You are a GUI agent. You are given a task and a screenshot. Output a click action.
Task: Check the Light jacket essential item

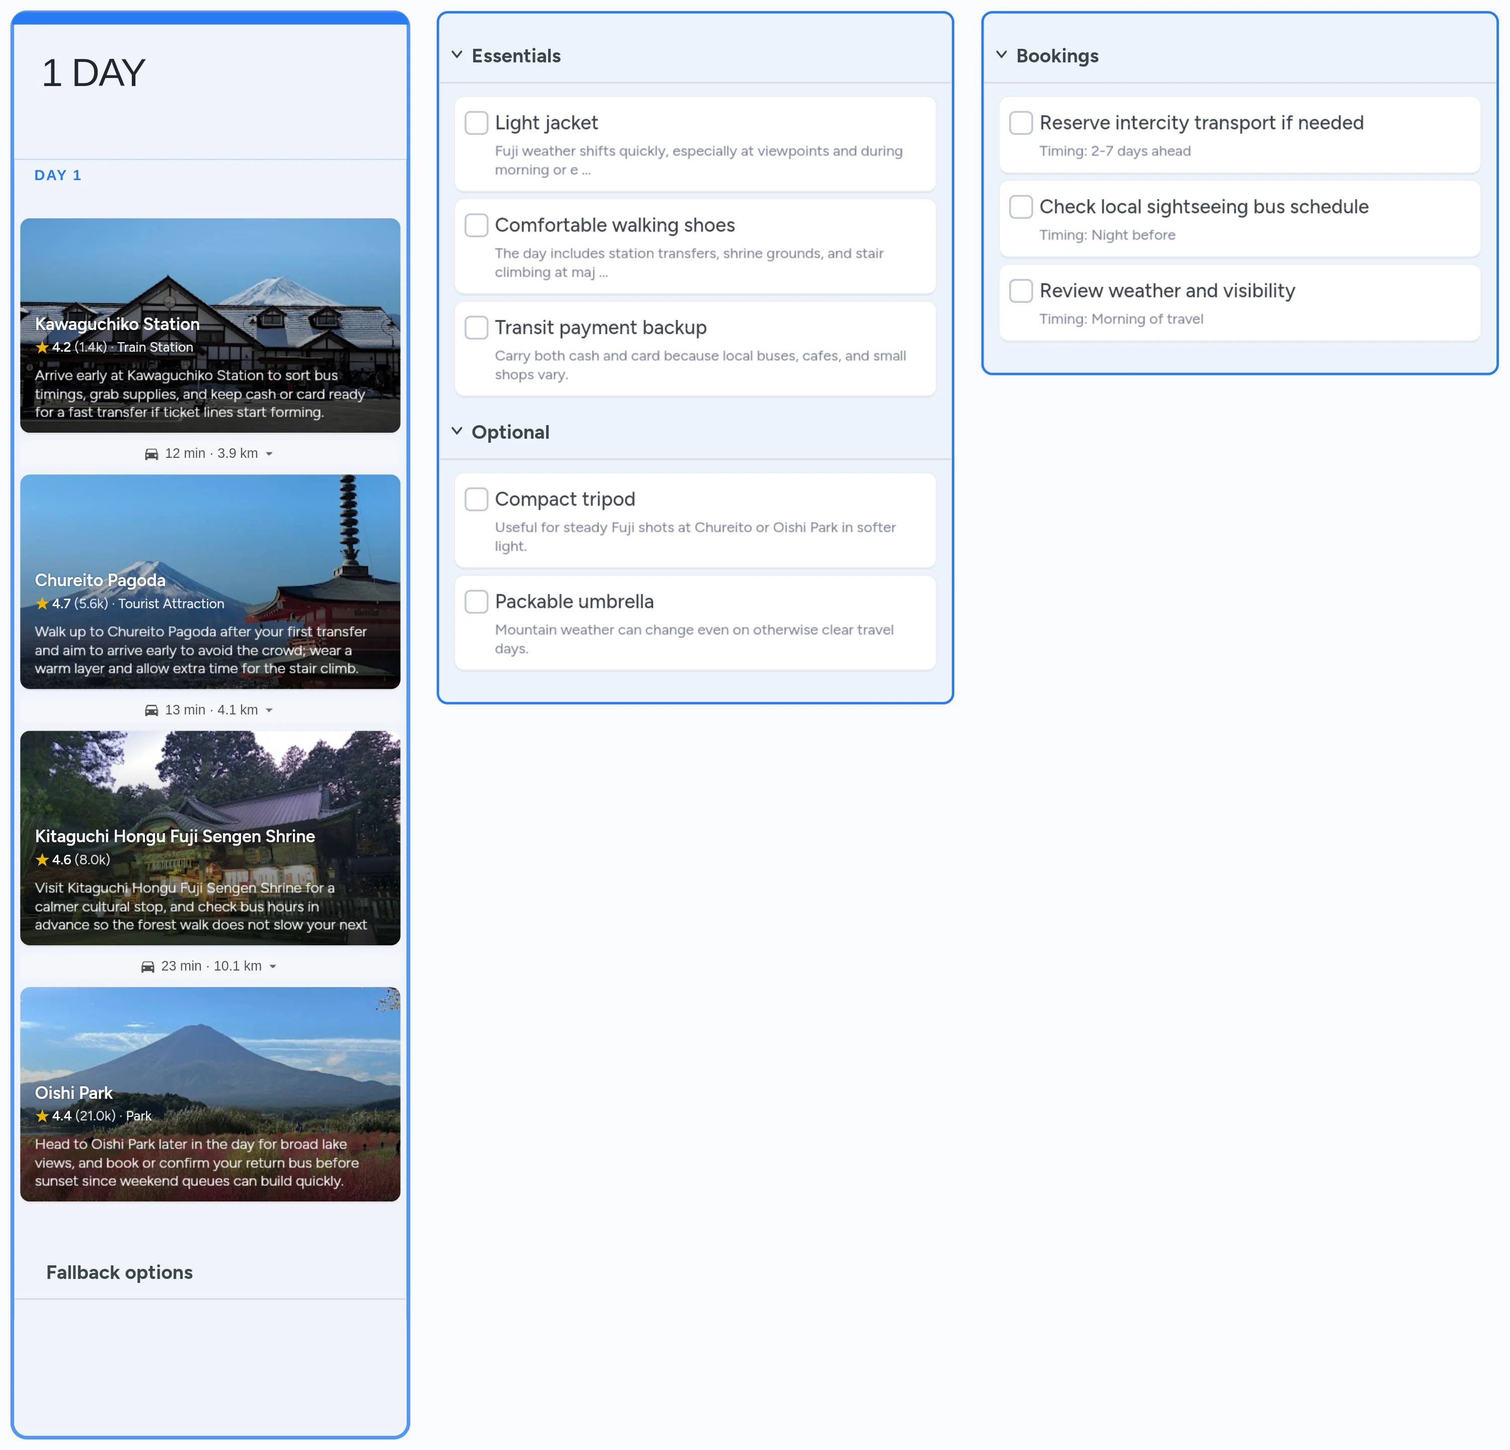[476, 122]
